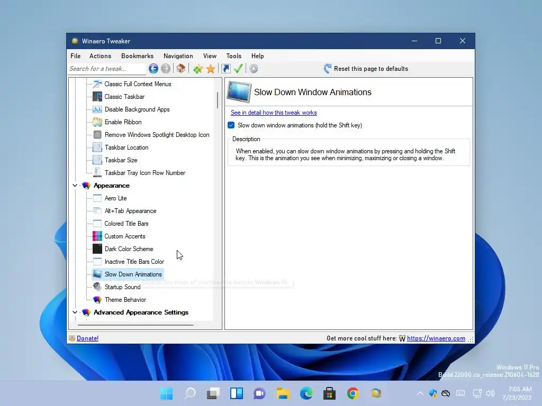Select Alt+Tab Appearance item
542x406 pixels.
pos(130,211)
